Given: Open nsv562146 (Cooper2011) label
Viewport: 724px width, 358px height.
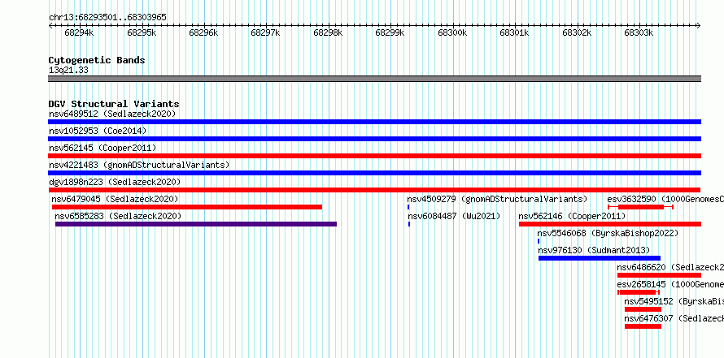Looking at the screenshot, I should tap(572, 216).
